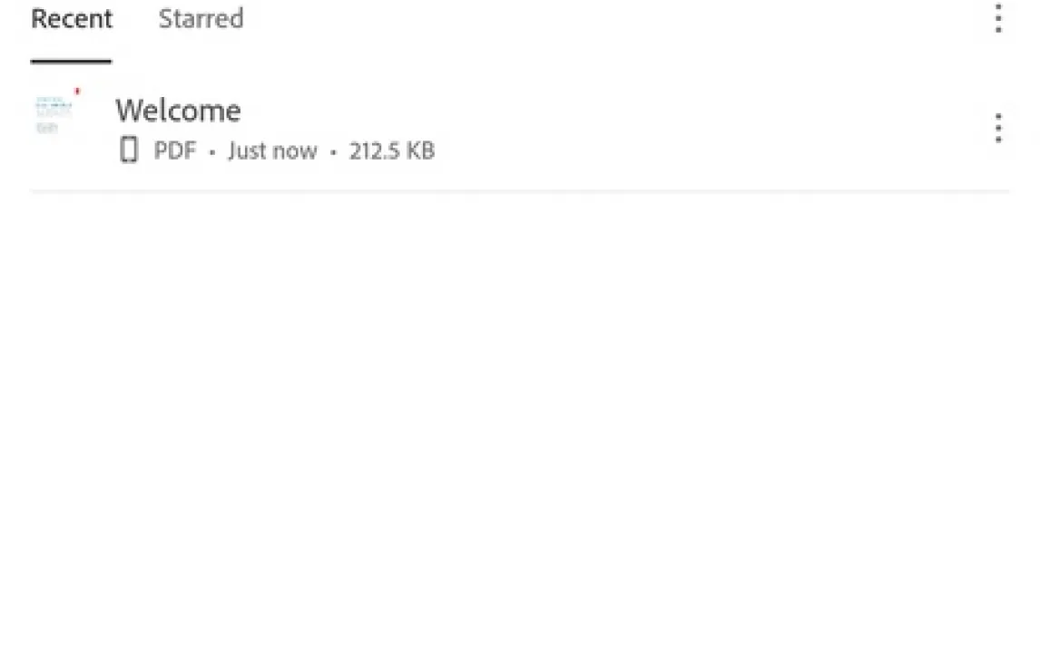Click the "Just now" timestamp text
The height and width of the screenshot is (649, 1040).
click(x=272, y=151)
